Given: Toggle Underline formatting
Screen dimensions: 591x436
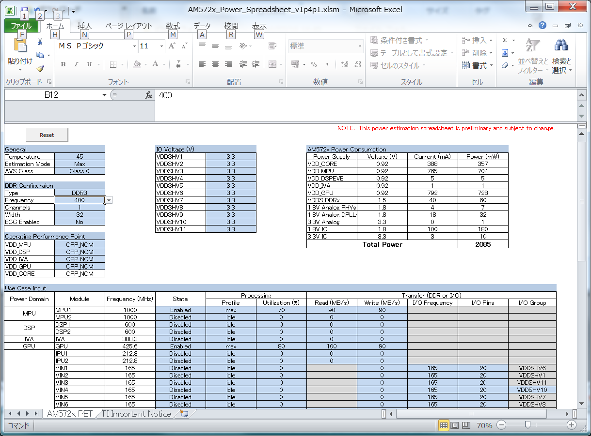Looking at the screenshot, I should (89, 64).
